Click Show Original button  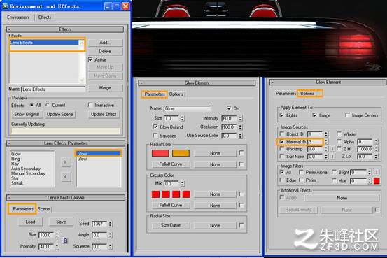click(x=27, y=114)
